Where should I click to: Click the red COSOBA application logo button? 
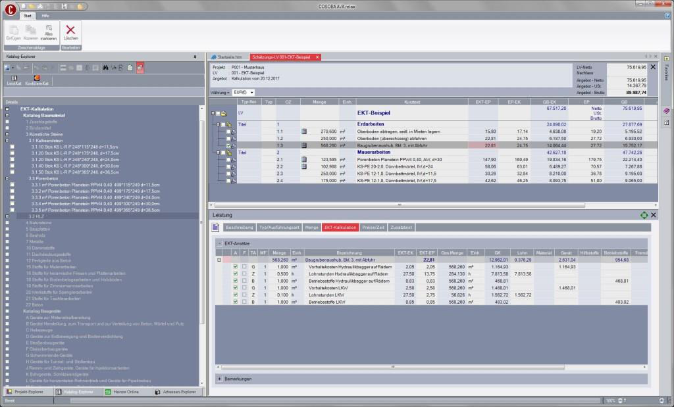tap(9, 10)
